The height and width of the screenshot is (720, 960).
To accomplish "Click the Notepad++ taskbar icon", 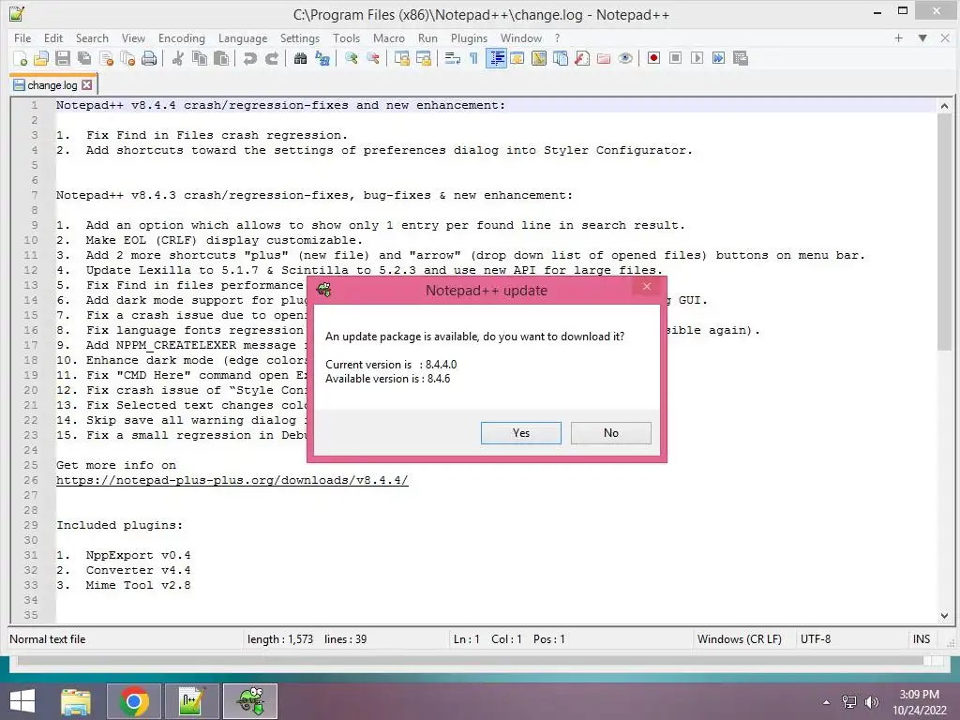I will (191, 701).
